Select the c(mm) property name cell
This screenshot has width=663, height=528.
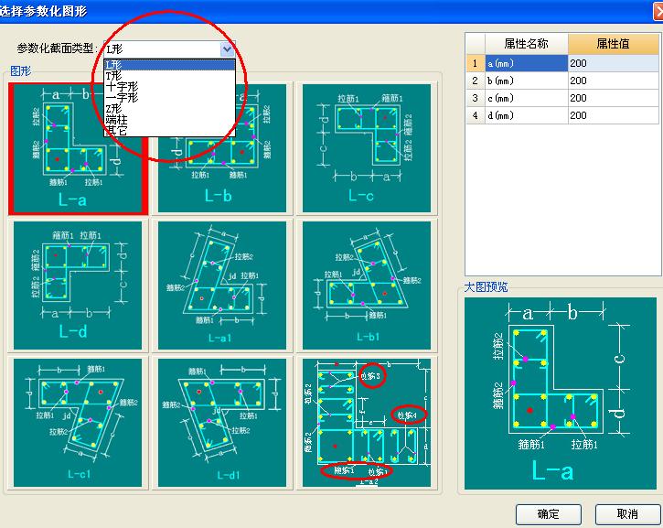click(x=526, y=98)
